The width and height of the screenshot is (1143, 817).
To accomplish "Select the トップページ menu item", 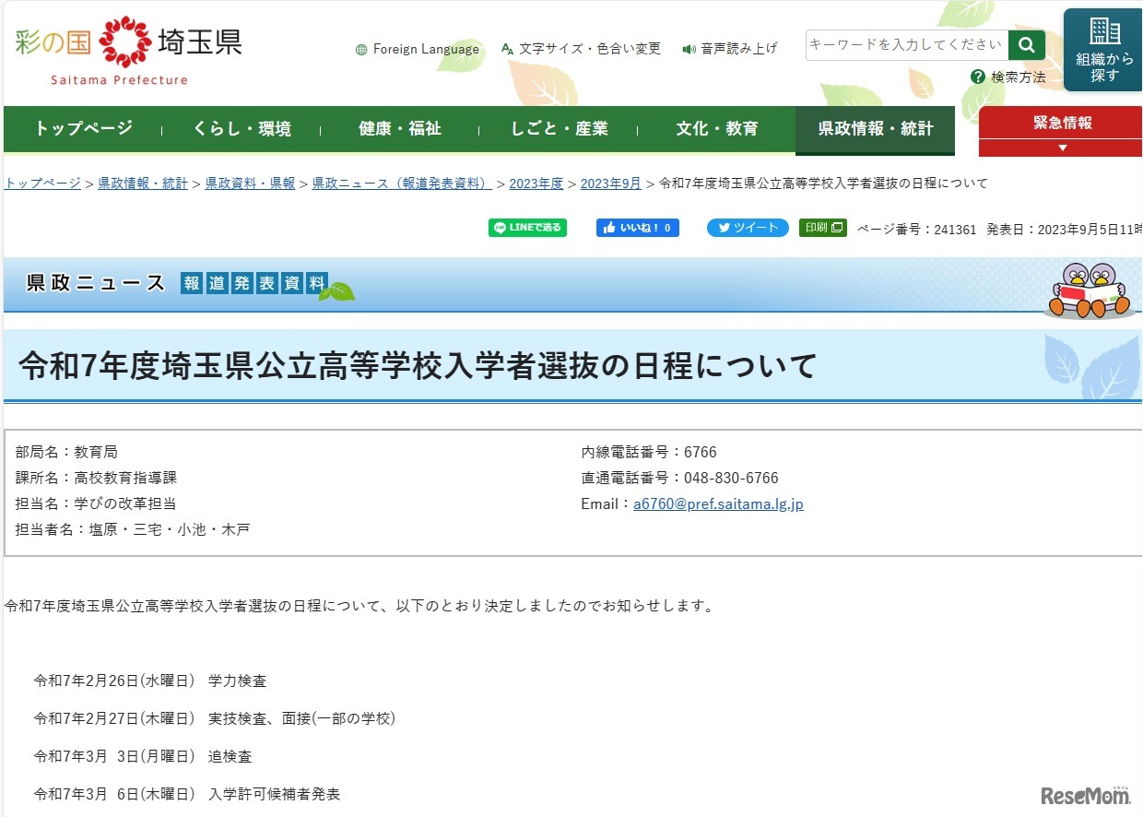I will pos(78,129).
